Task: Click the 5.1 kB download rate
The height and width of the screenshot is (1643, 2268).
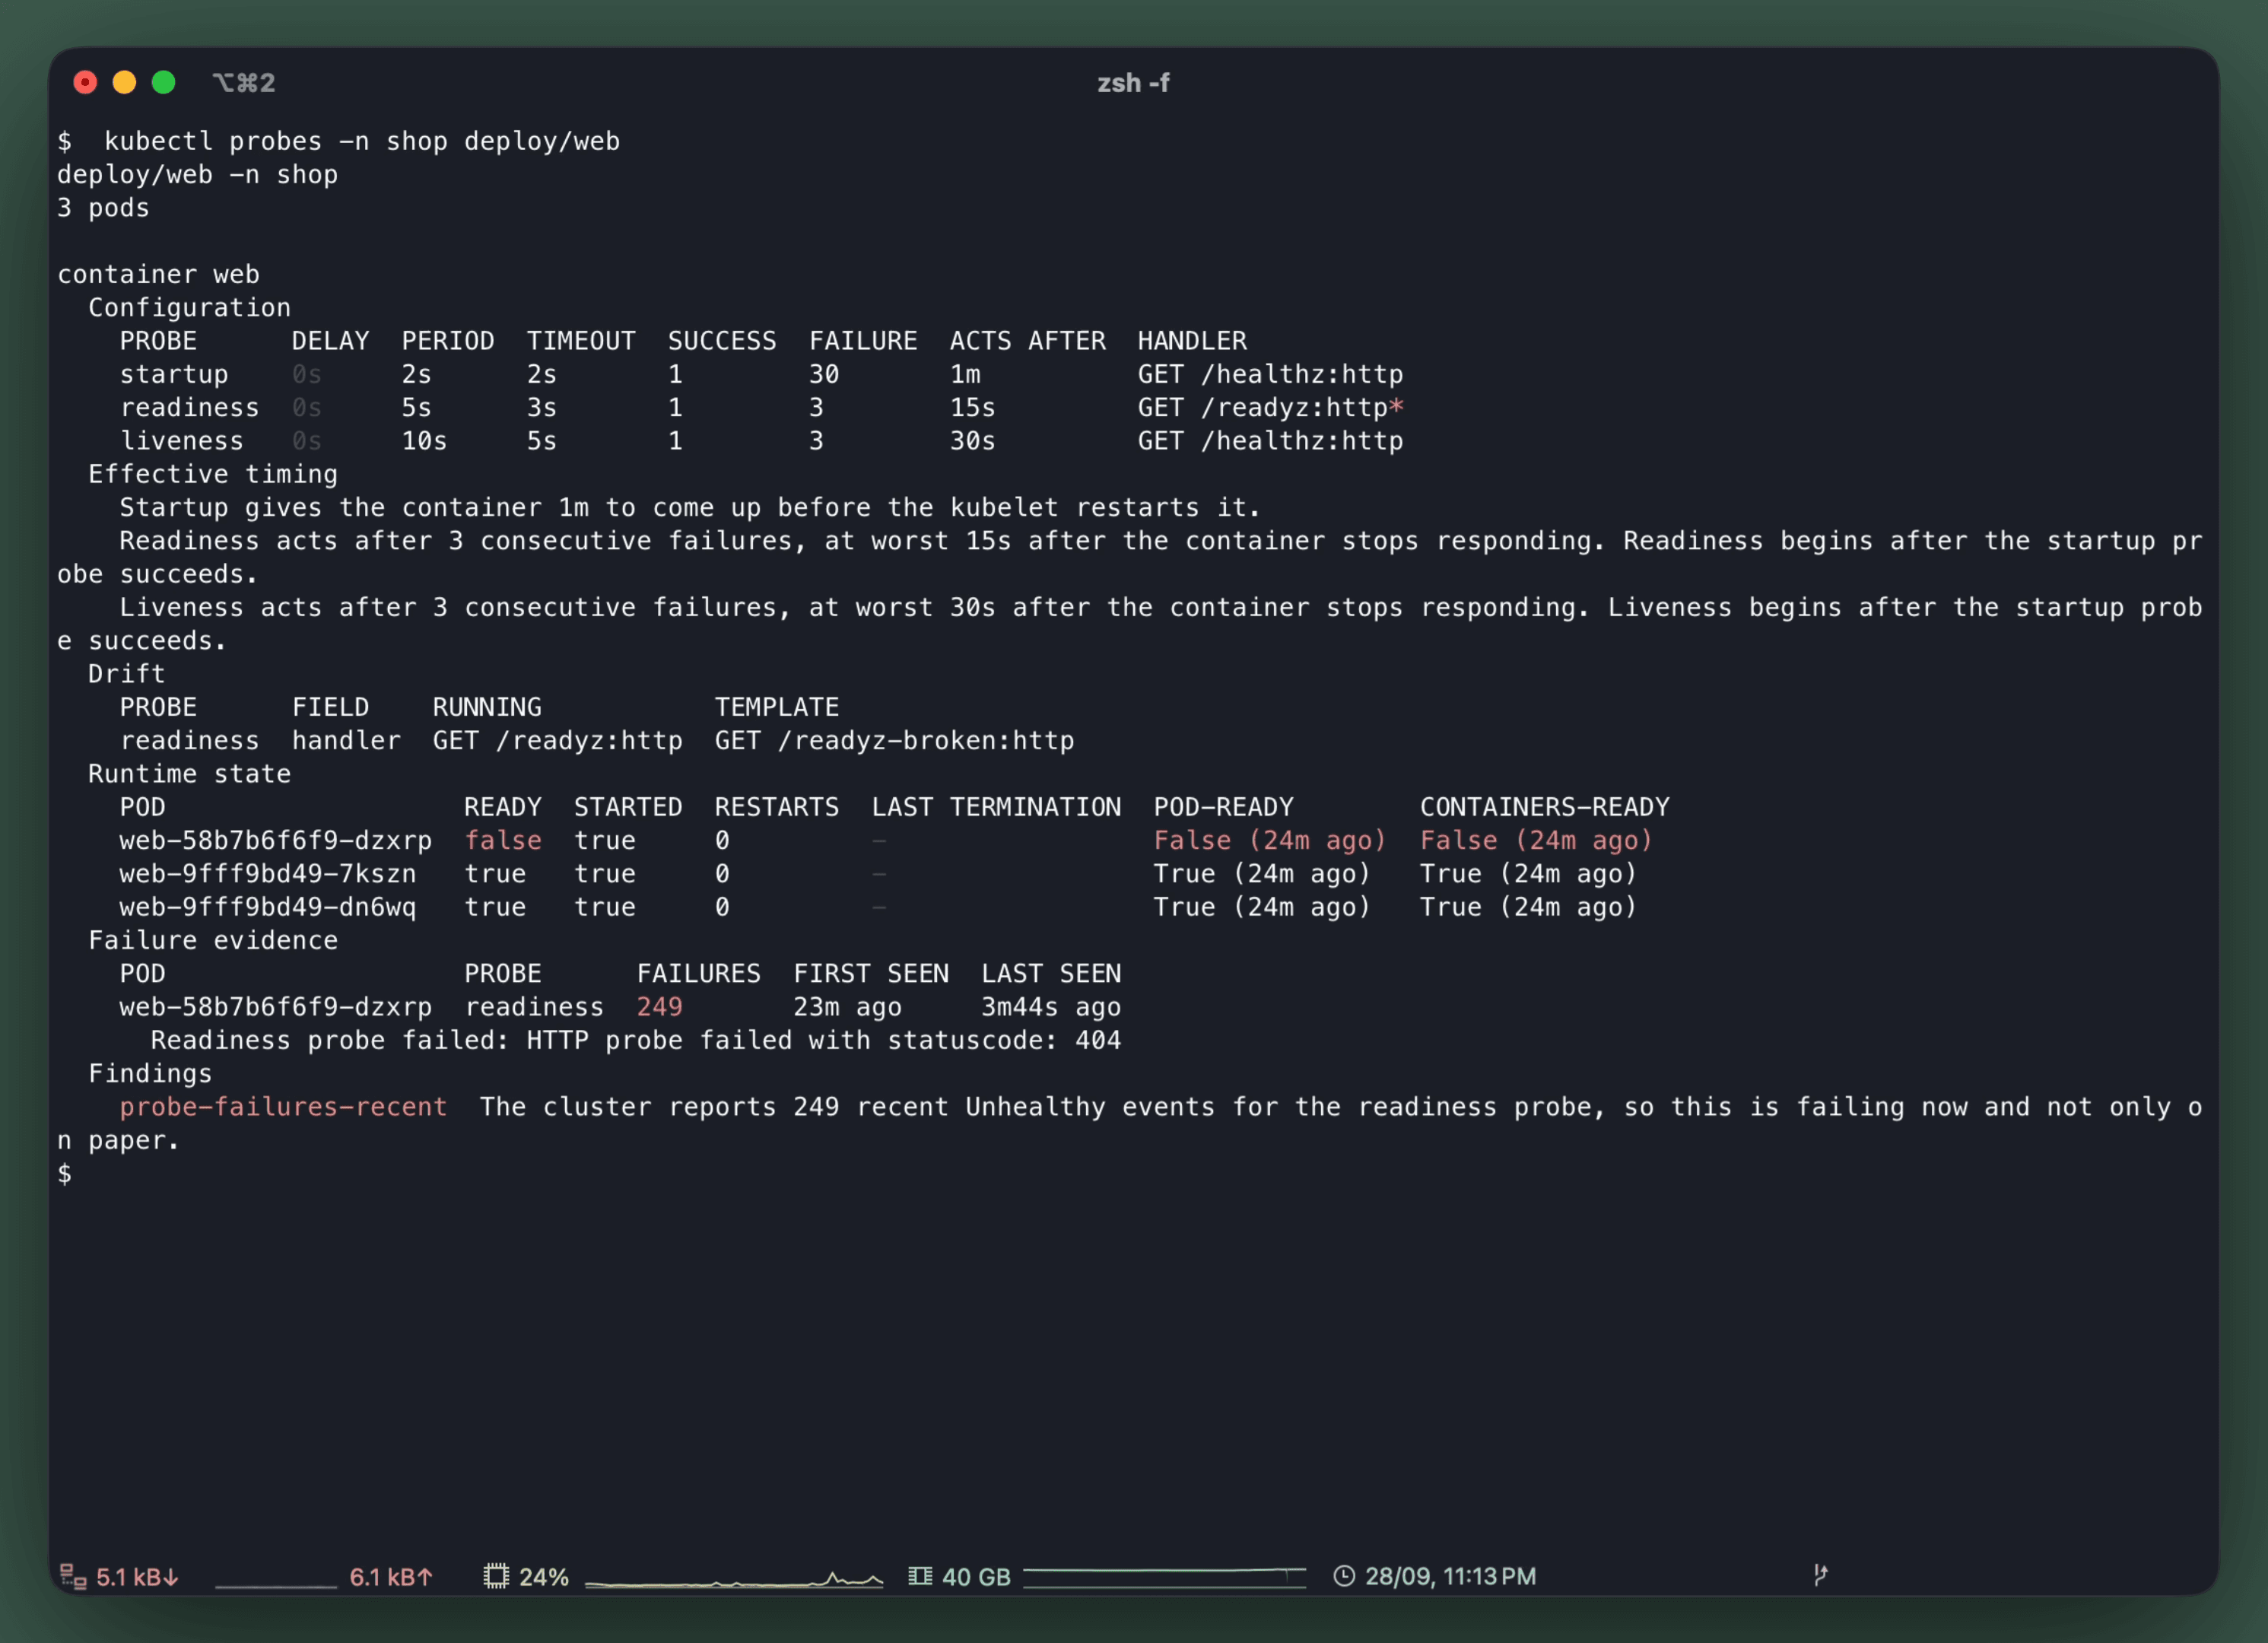Action: point(138,1577)
